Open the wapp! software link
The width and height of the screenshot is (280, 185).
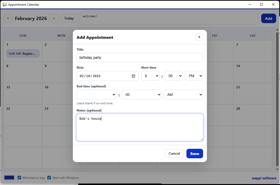[264, 178]
